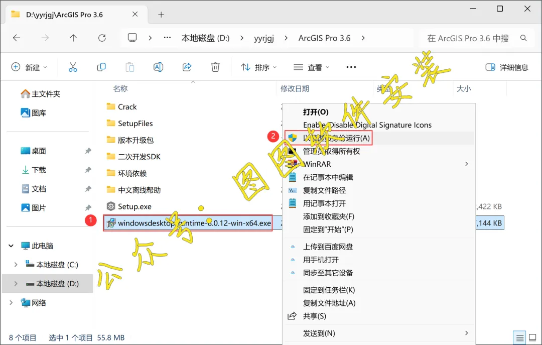The width and height of the screenshot is (542, 345).
Task: Show hidden breadcrumb path via ellipsis
Action: 167,38
